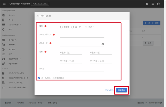
Task: Select the ゲスト radio button
Action: pyautogui.click(x=86, y=27)
